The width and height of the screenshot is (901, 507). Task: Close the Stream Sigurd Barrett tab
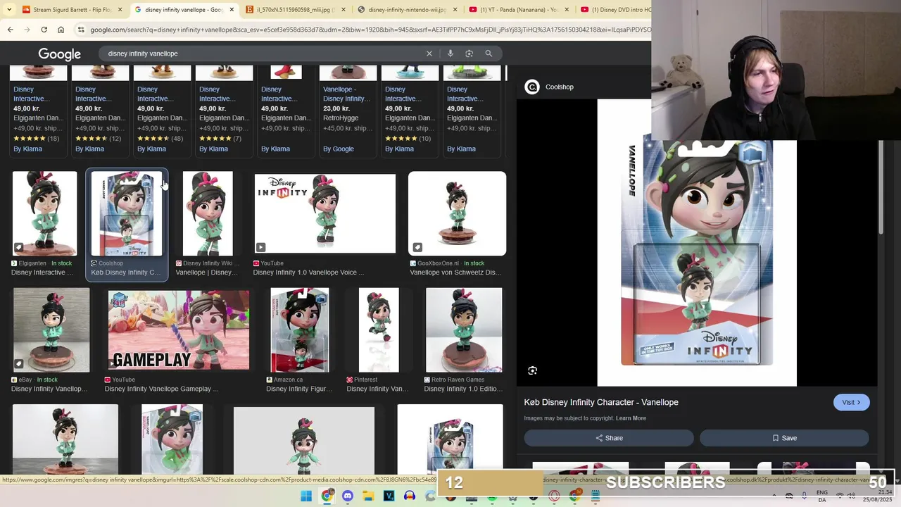[120, 10]
